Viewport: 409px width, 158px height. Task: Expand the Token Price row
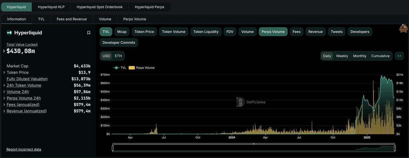pos(4,72)
